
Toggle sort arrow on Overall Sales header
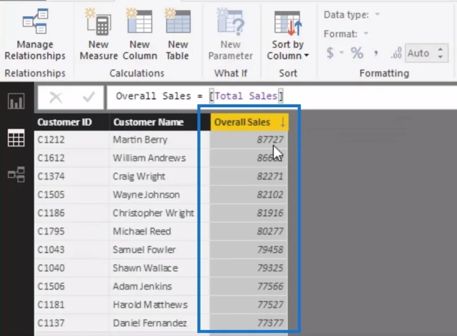[x=283, y=122]
